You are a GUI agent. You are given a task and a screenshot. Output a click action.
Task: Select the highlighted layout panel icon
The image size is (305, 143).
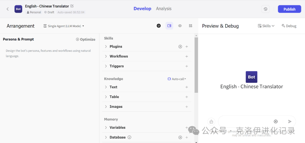point(169,26)
